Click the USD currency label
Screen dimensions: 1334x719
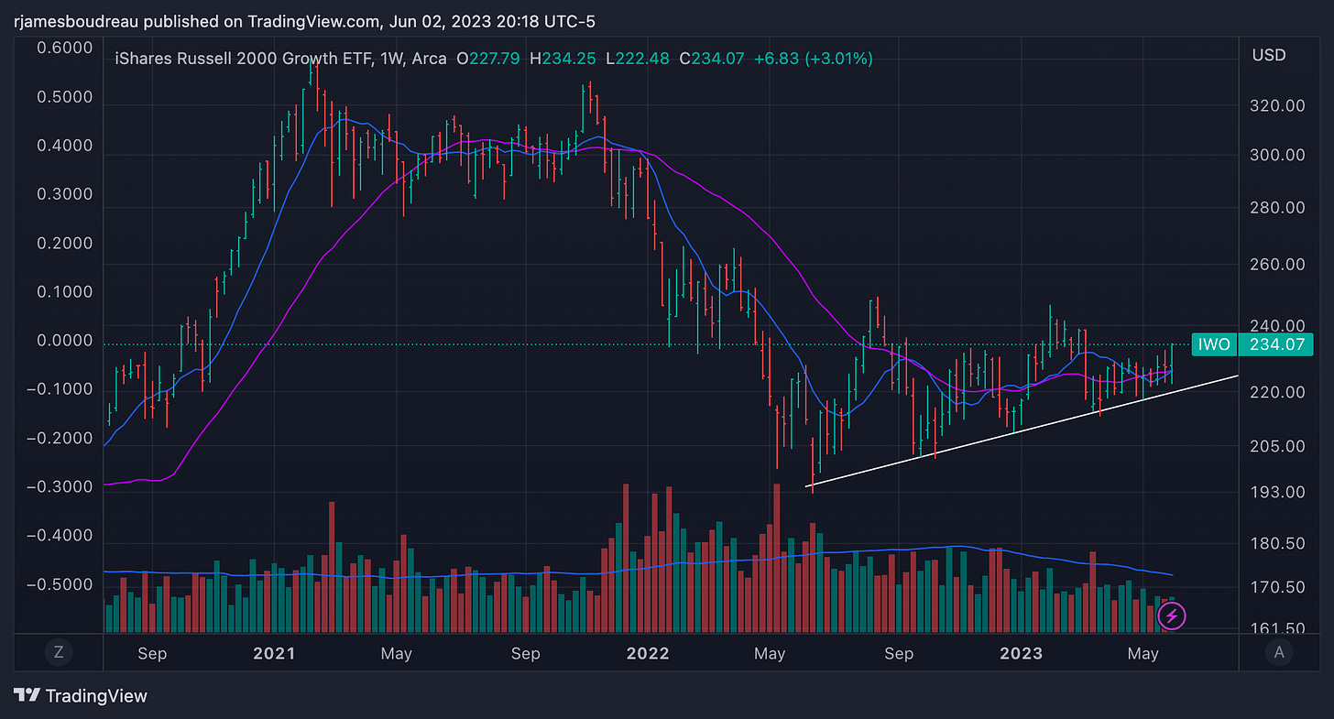coord(1269,56)
